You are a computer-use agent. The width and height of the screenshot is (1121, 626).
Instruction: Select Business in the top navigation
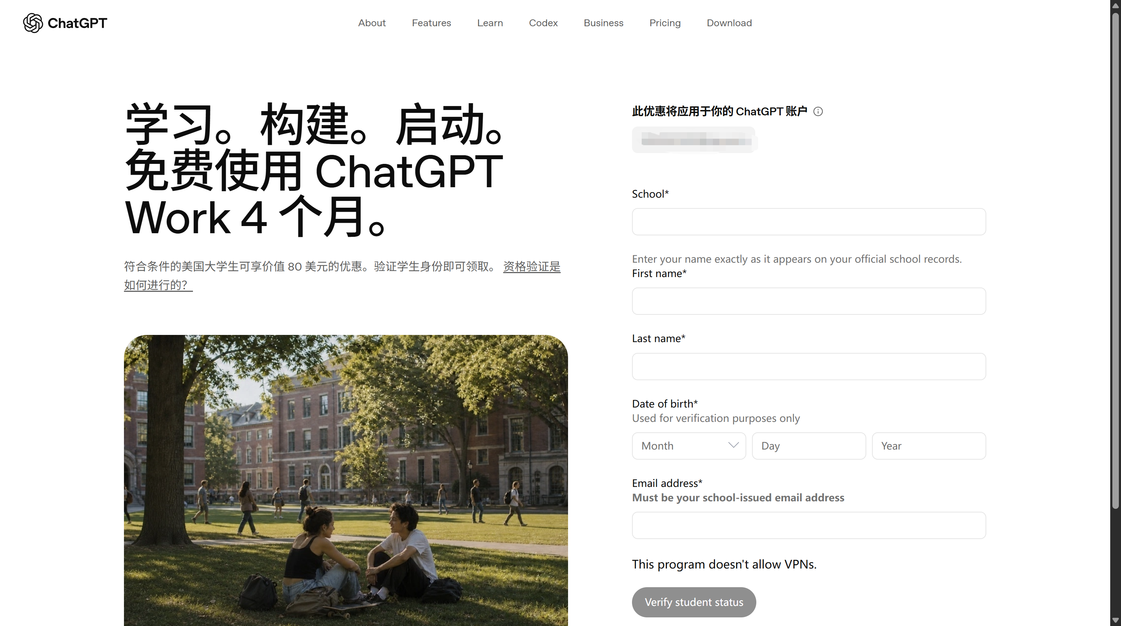[603, 23]
